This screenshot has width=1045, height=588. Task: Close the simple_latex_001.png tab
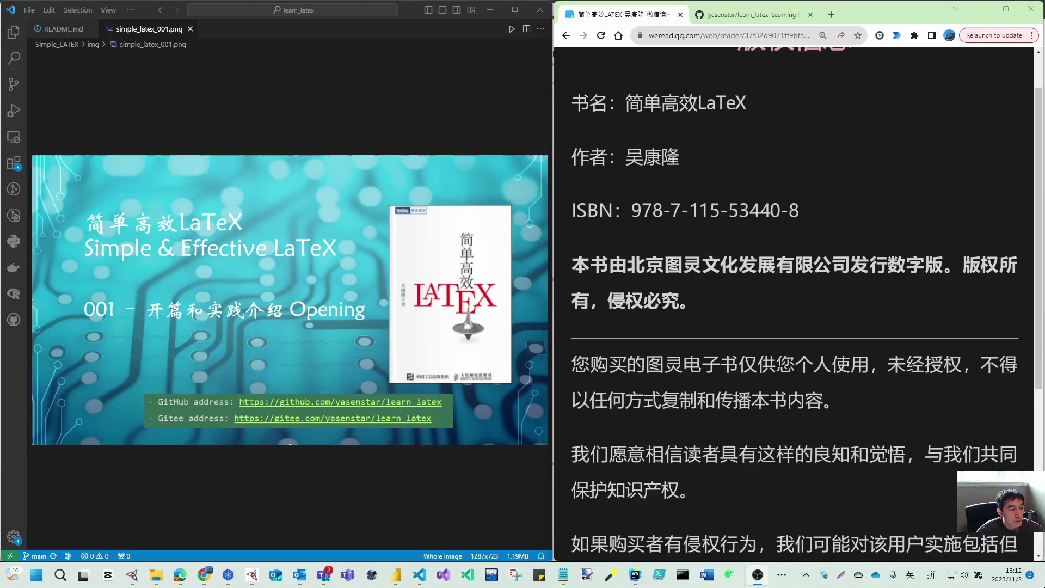[x=190, y=29]
